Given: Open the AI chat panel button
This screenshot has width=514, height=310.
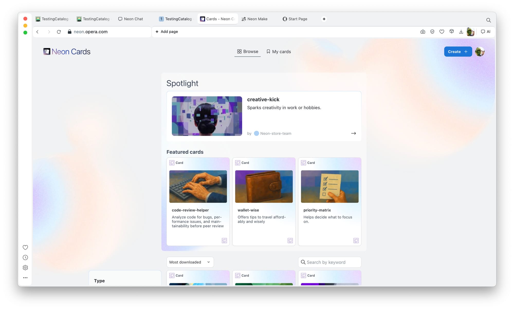Looking at the screenshot, I should [485, 32].
